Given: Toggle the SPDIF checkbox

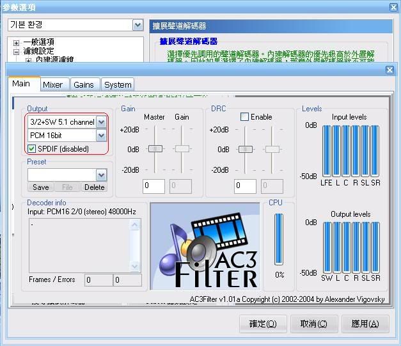Looking at the screenshot, I should point(33,149).
